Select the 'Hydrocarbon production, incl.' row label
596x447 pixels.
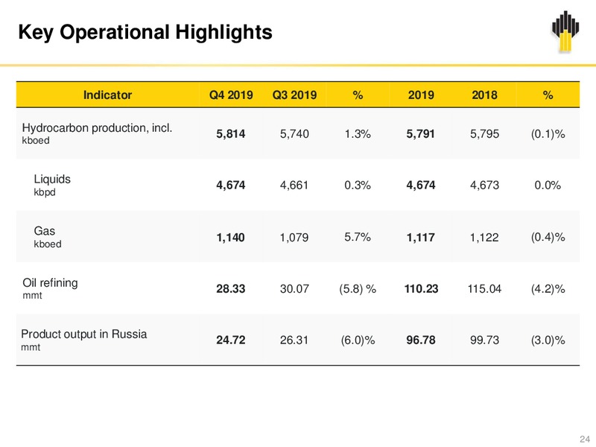pos(98,127)
